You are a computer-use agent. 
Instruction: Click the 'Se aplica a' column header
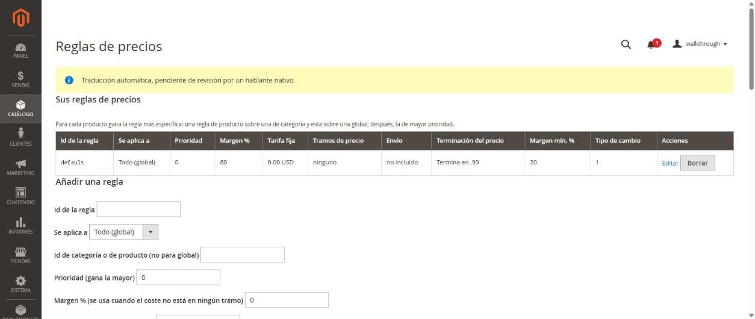140,141
